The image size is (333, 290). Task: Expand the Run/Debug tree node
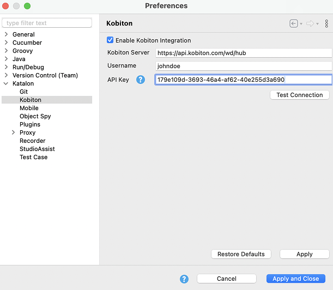click(6, 67)
